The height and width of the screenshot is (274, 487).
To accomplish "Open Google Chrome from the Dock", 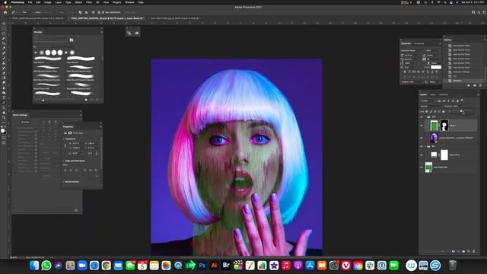I will click(x=106, y=266).
